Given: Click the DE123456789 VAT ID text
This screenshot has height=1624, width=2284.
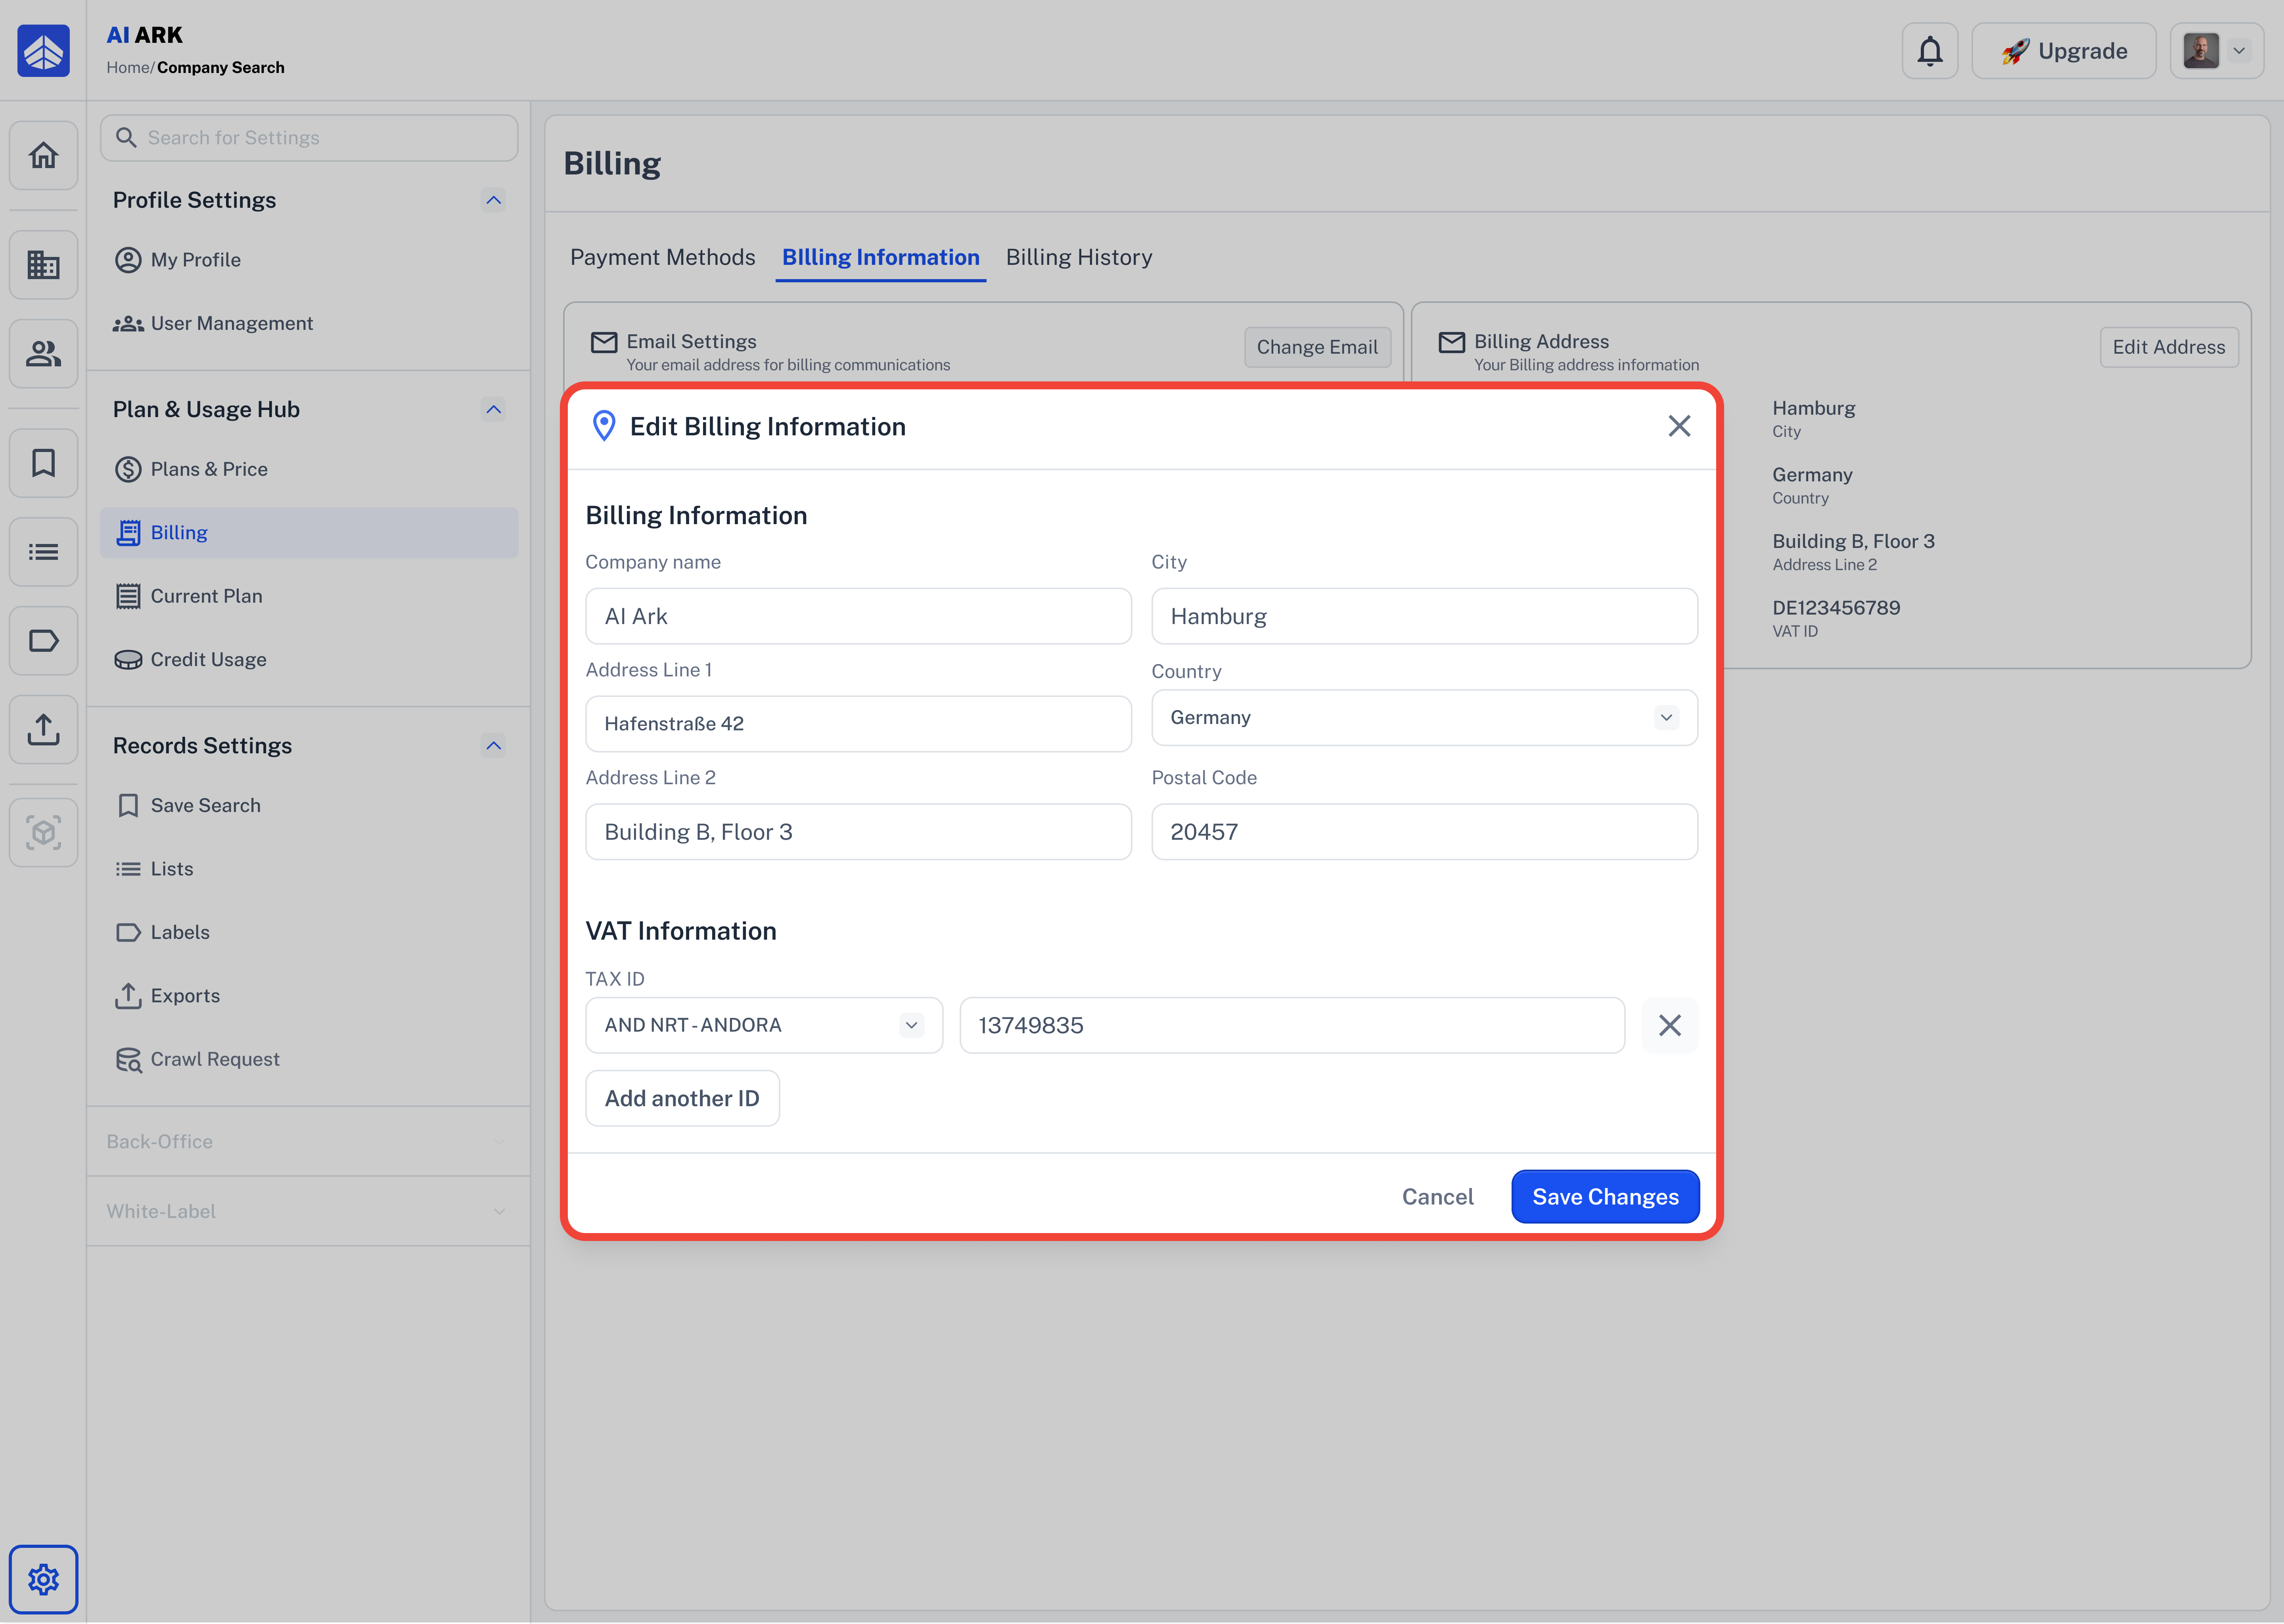Looking at the screenshot, I should pos(1836,607).
